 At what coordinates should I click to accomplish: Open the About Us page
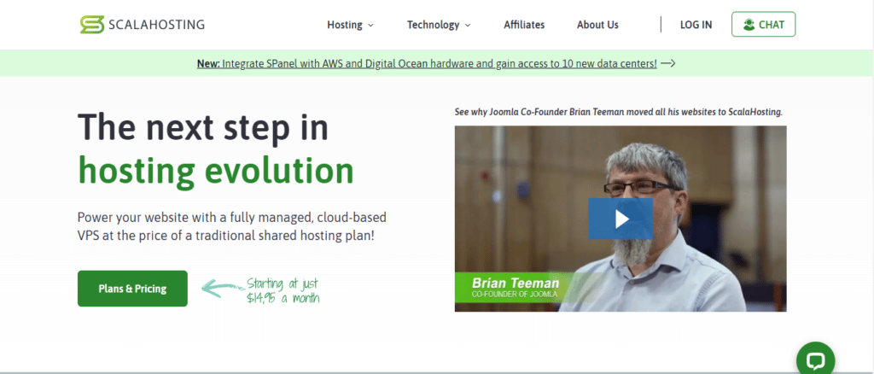pyautogui.click(x=597, y=25)
